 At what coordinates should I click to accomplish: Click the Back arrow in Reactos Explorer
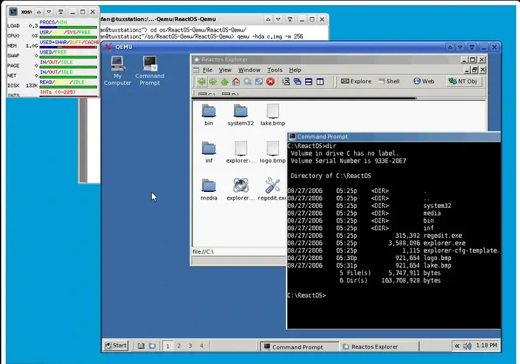click(x=202, y=82)
